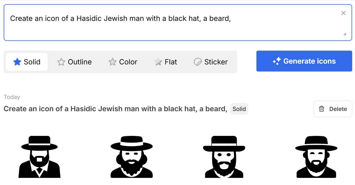Click the sticker circle icon
355x185 pixels.
pos(198,62)
